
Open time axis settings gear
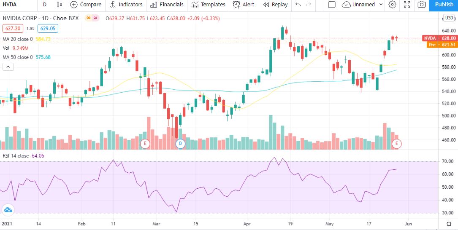(449, 224)
